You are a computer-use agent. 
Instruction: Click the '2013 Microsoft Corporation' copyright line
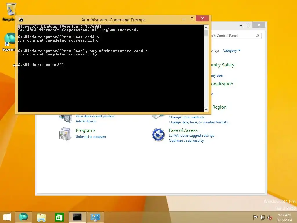(78, 30)
